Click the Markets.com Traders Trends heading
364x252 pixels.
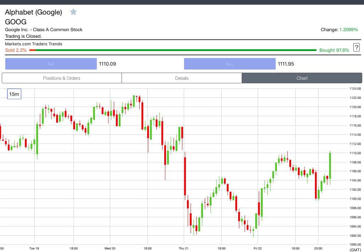pyautogui.click(x=34, y=44)
